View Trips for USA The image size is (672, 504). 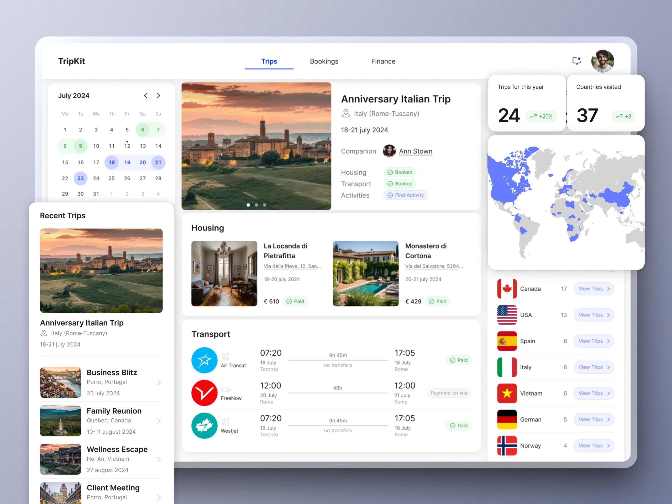[594, 315]
